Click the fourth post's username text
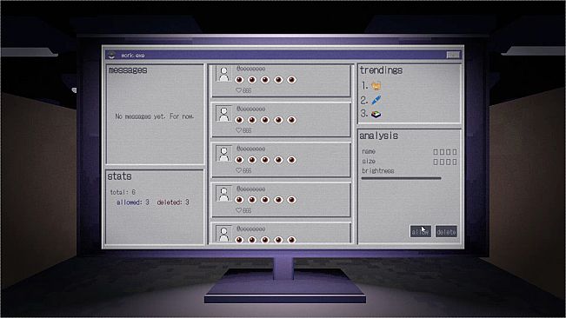The height and width of the screenshot is (318, 566). 251,189
